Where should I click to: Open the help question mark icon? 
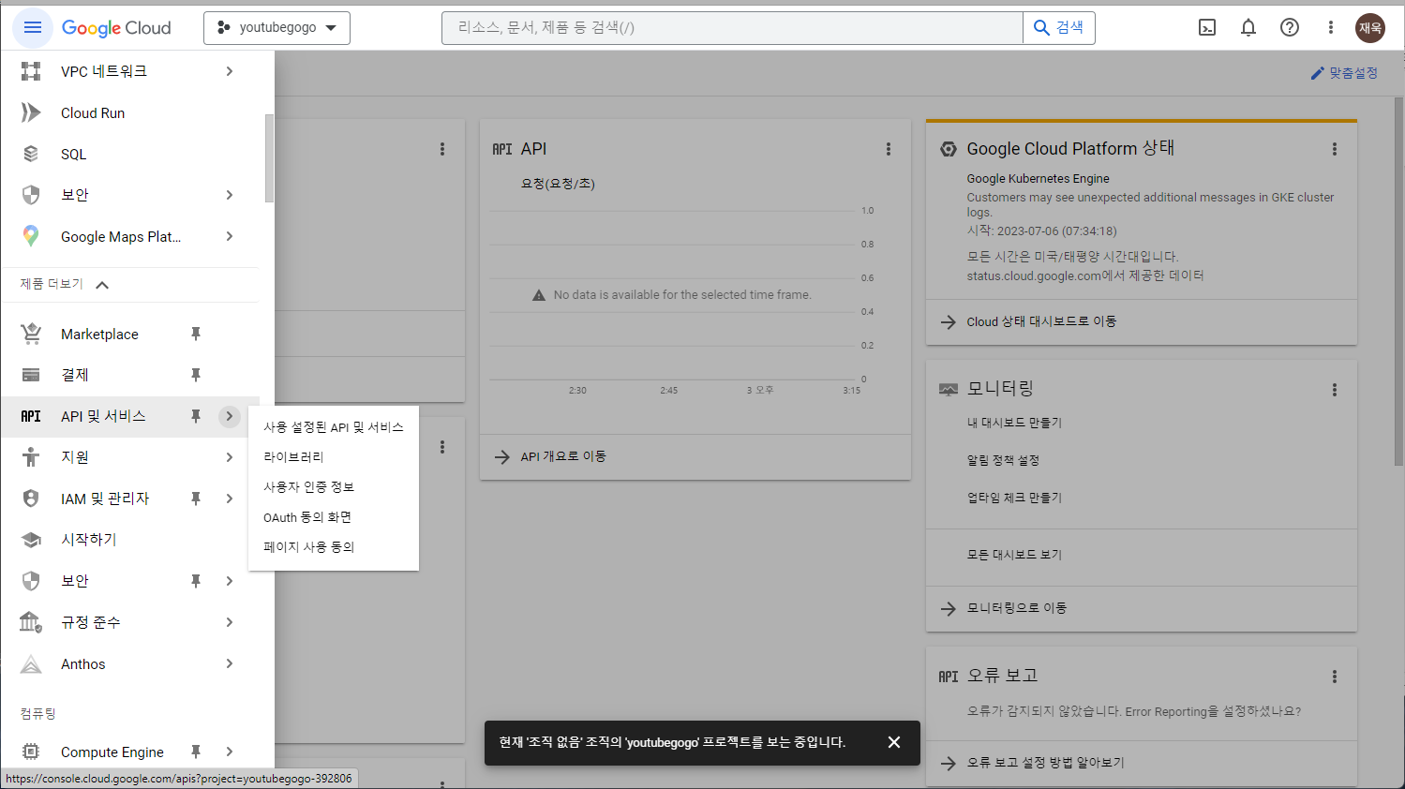(1290, 27)
